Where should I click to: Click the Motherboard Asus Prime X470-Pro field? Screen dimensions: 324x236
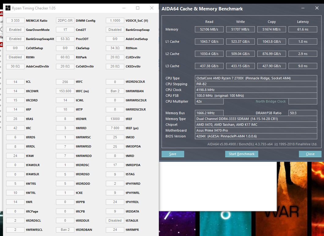(256, 130)
